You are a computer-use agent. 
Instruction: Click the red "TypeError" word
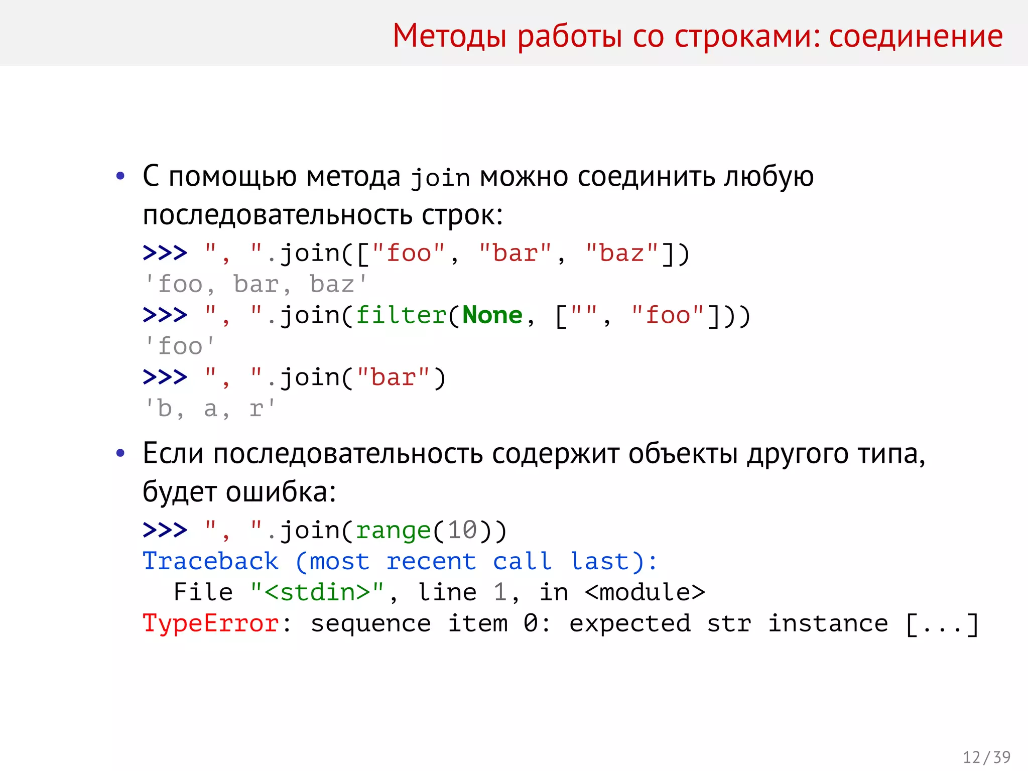[211, 624]
